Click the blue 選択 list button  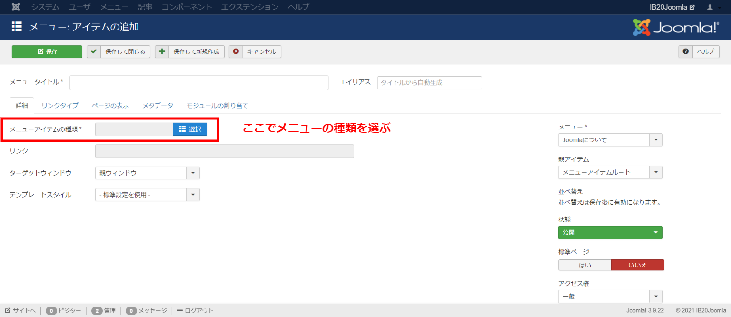190,129
